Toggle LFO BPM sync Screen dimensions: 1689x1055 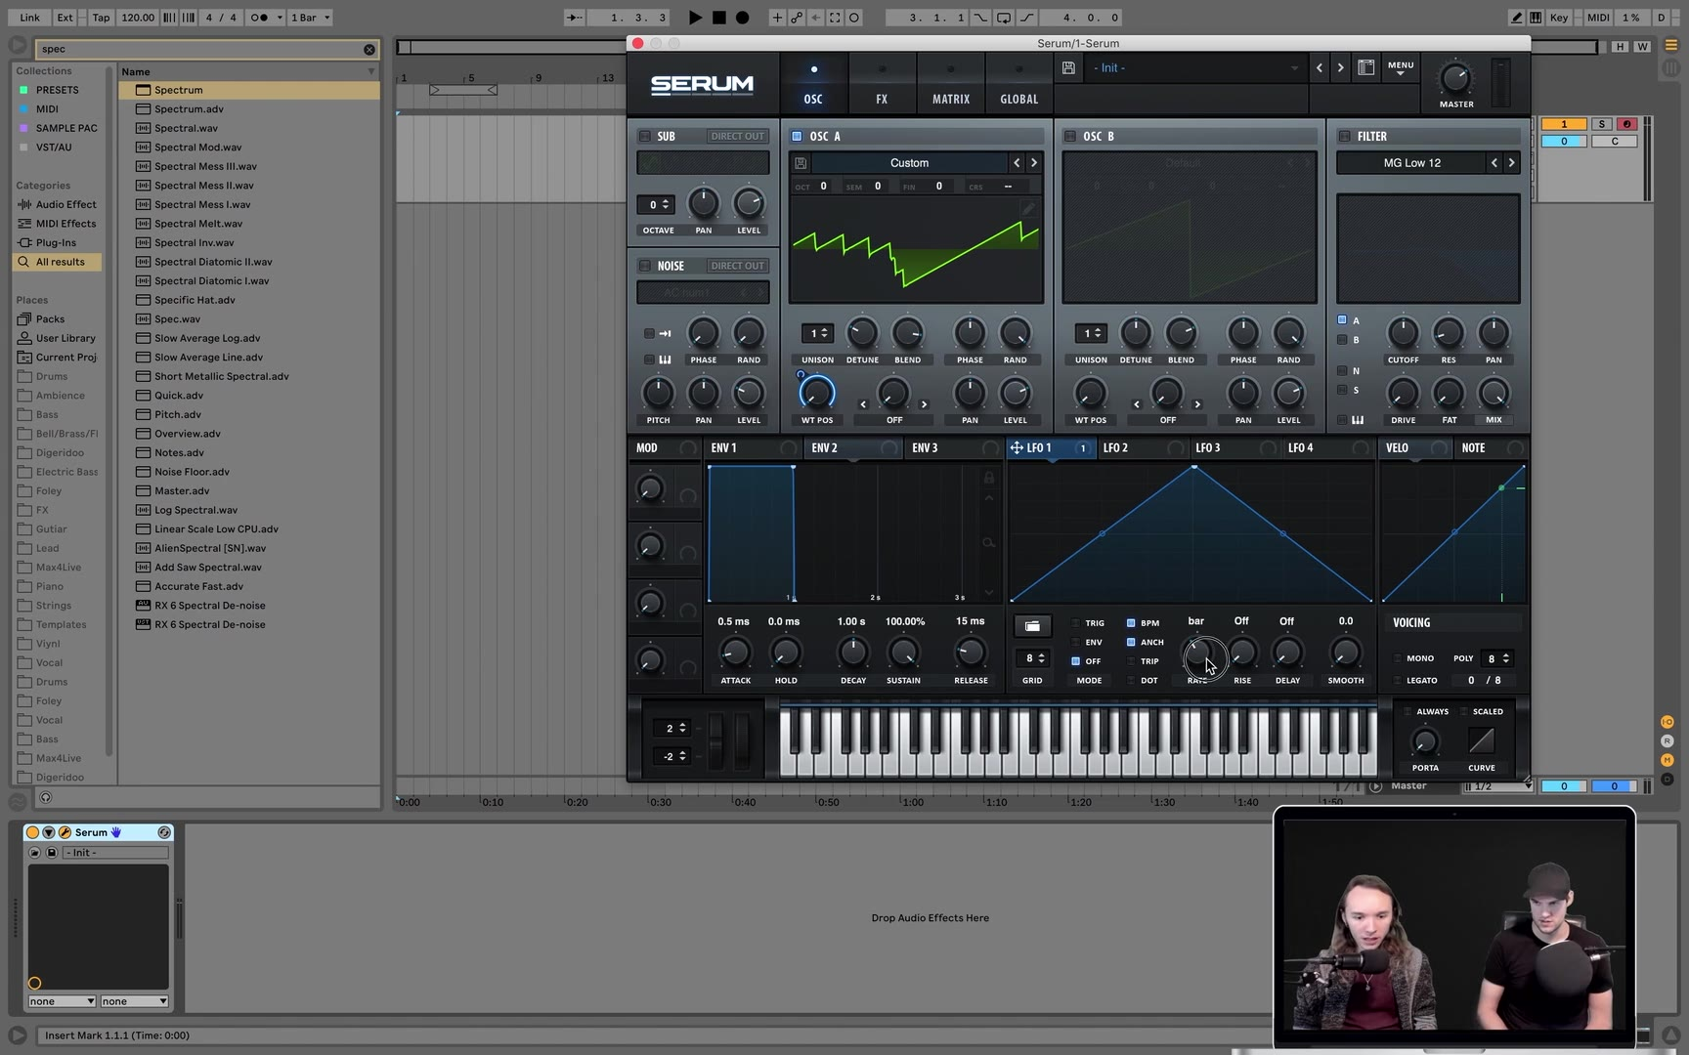[x=1131, y=622]
